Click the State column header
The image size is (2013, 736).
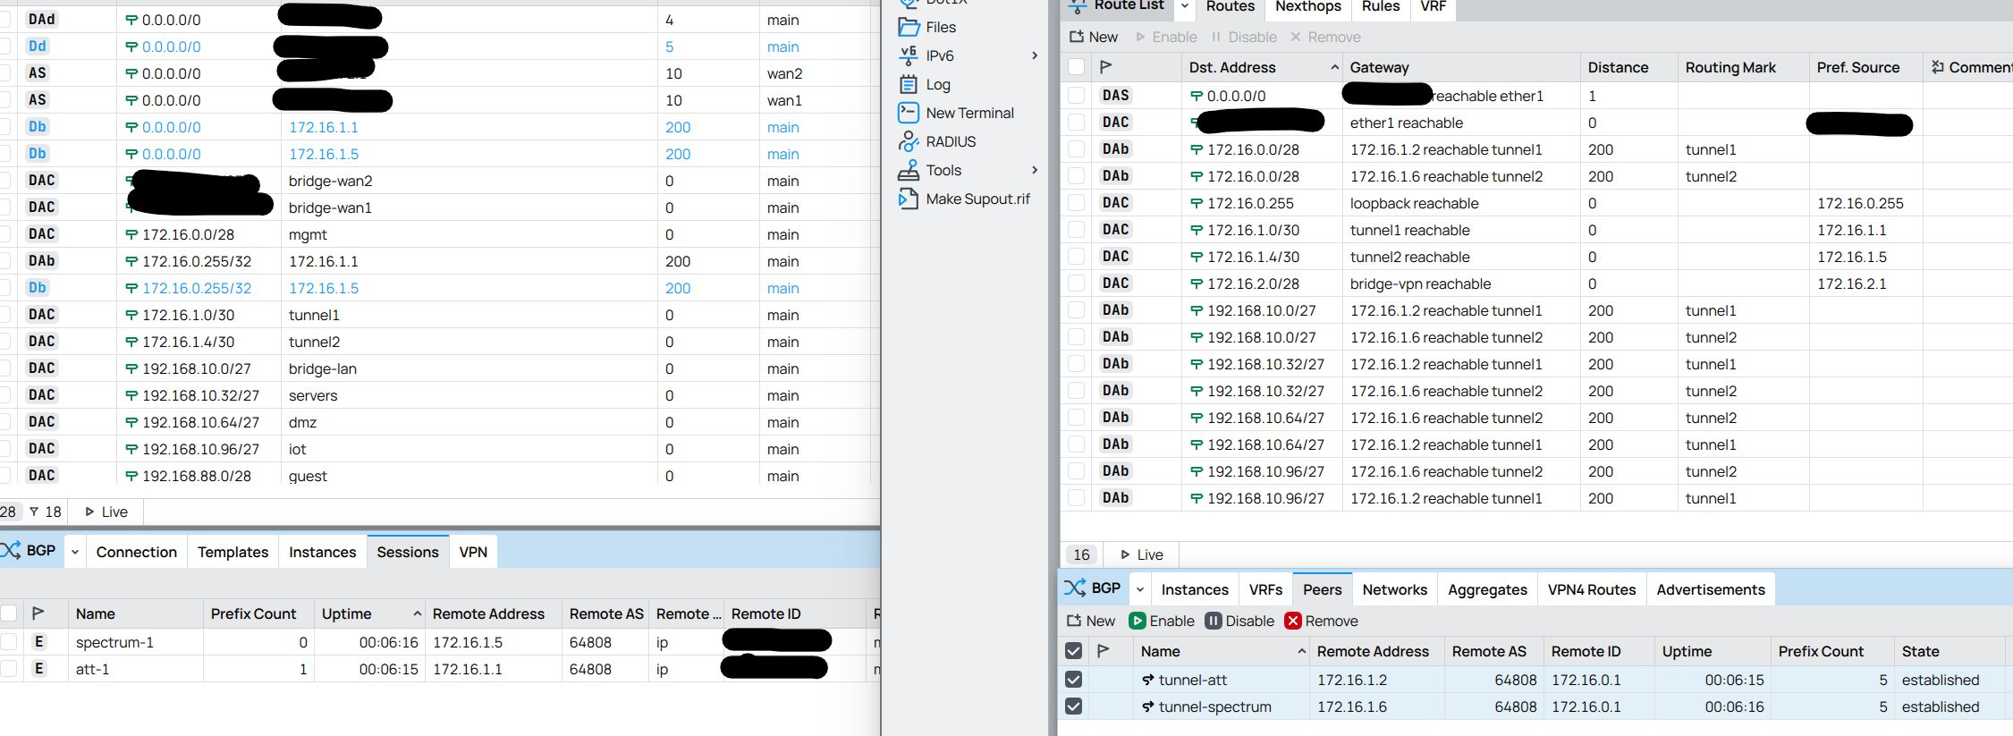coord(1949,651)
